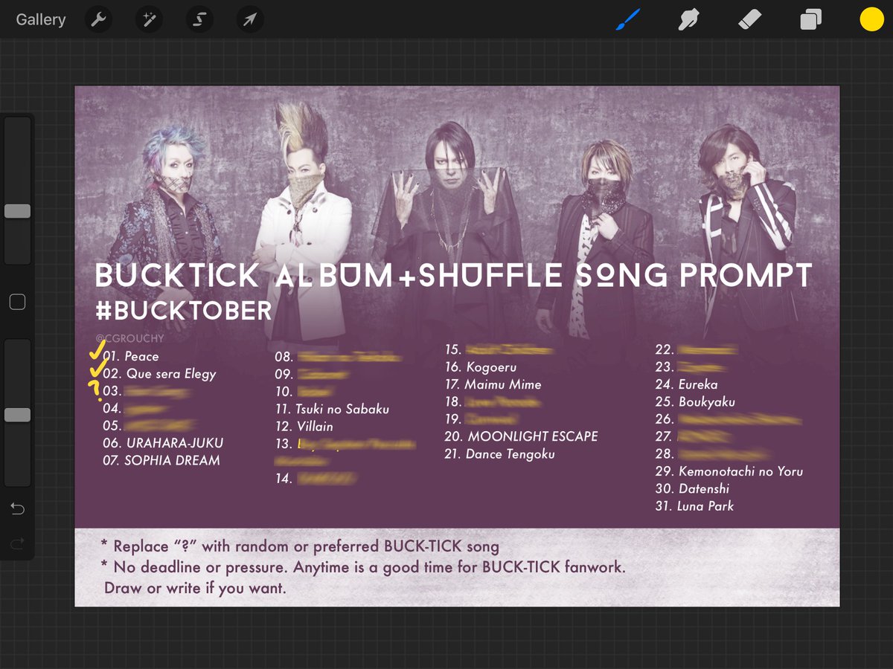Screen dimensions: 893x669
Task: Open the yellow active color picker
Action: point(871,19)
